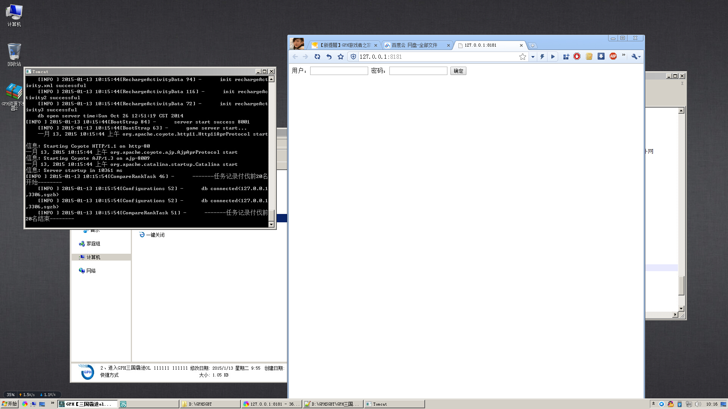Click the 用户 username input field
The image size is (728, 409).
pyautogui.click(x=339, y=71)
